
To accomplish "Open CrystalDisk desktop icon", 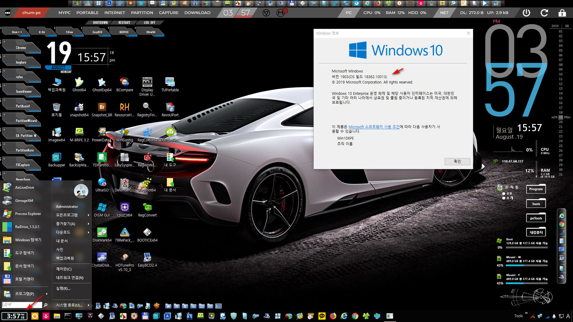I will pos(102,260).
